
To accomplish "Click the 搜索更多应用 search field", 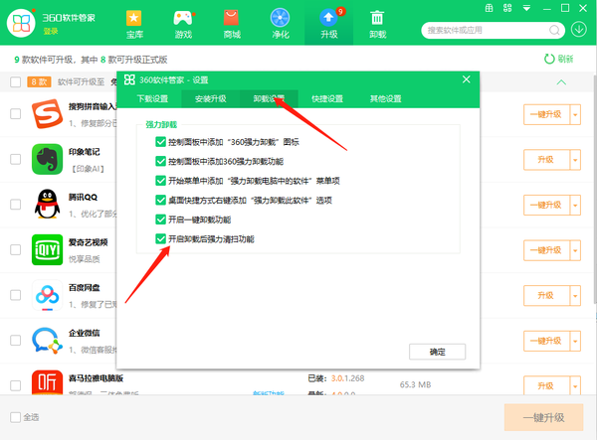I will [483, 30].
